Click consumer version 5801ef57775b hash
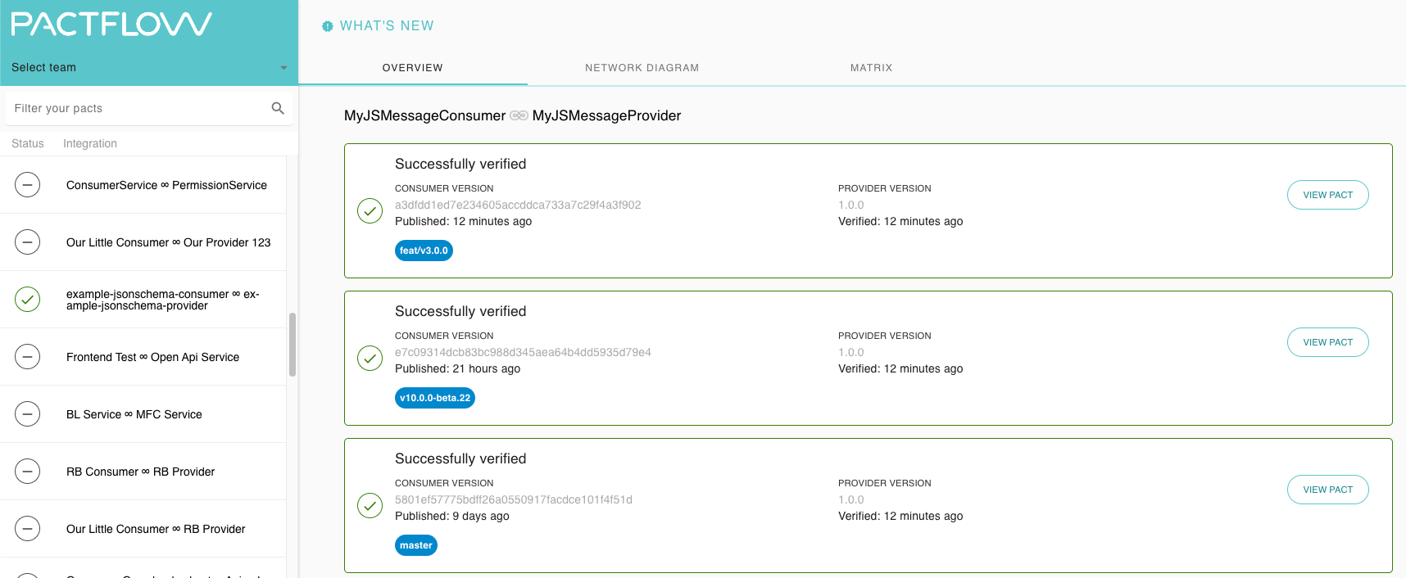This screenshot has width=1406, height=578. (x=514, y=499)
